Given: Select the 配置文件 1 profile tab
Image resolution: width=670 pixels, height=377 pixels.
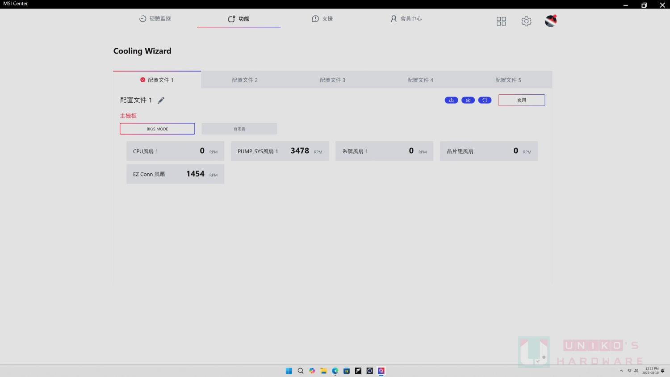Looking at the screenshot, I should [x=157, y=80].
